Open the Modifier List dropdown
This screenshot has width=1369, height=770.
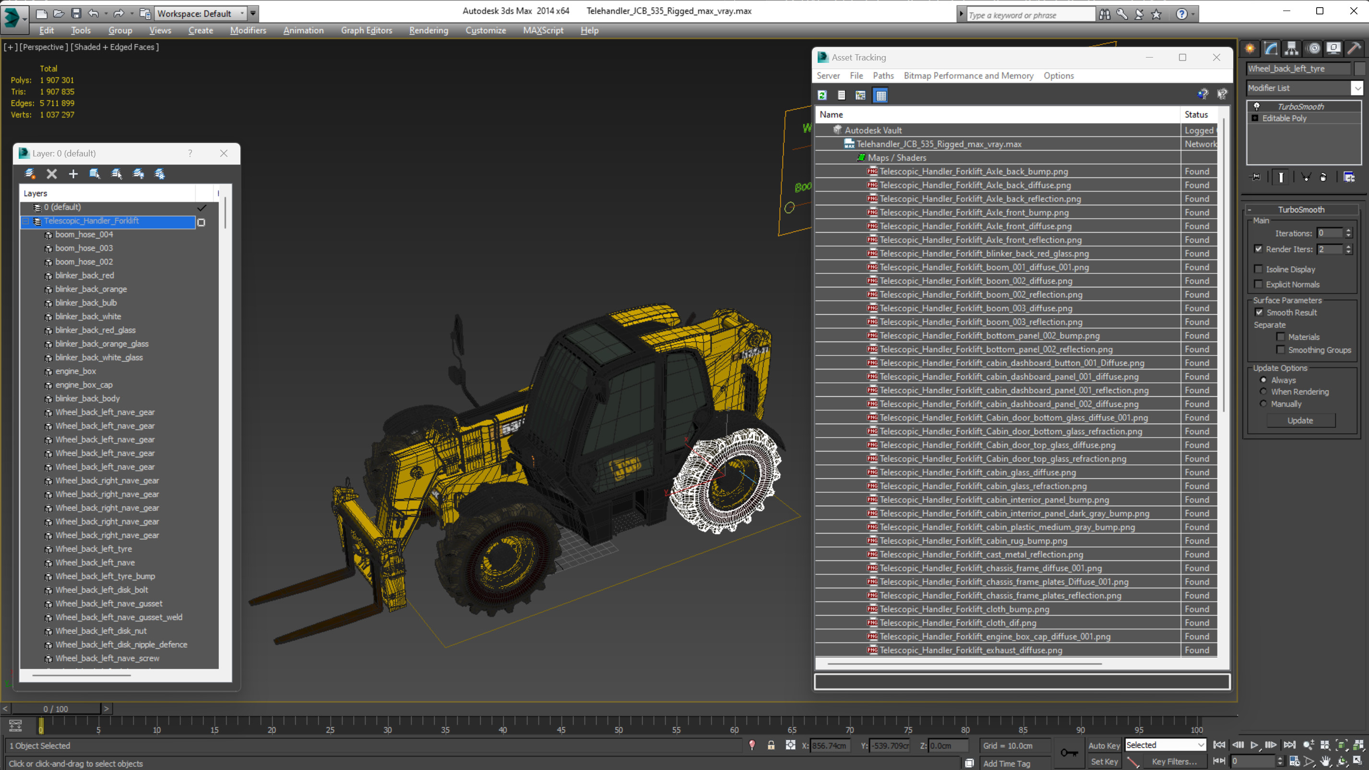click(1358, 88)
